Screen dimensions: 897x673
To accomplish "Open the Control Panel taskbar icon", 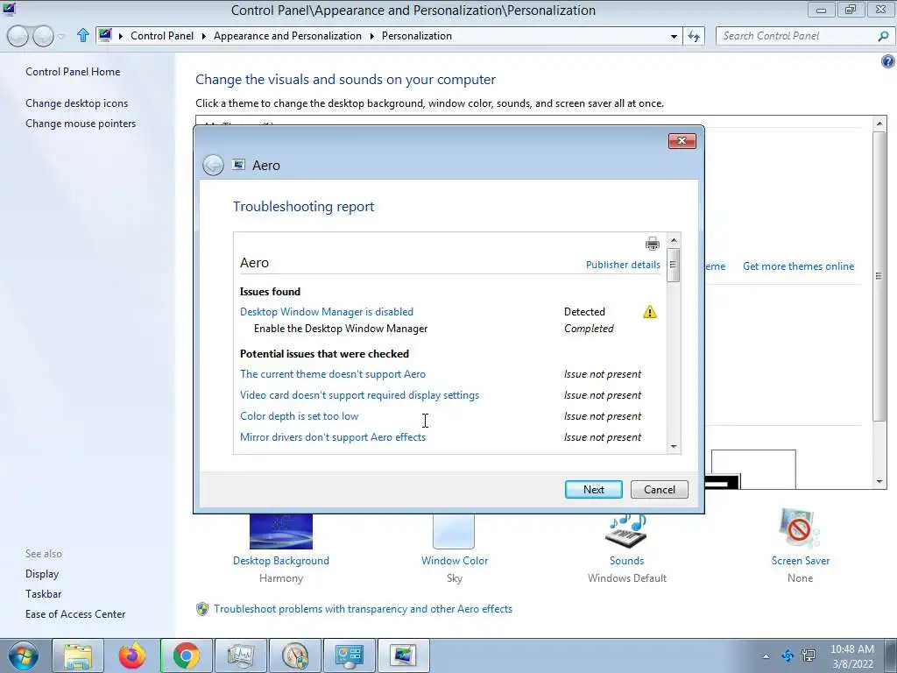I will 350,655.
